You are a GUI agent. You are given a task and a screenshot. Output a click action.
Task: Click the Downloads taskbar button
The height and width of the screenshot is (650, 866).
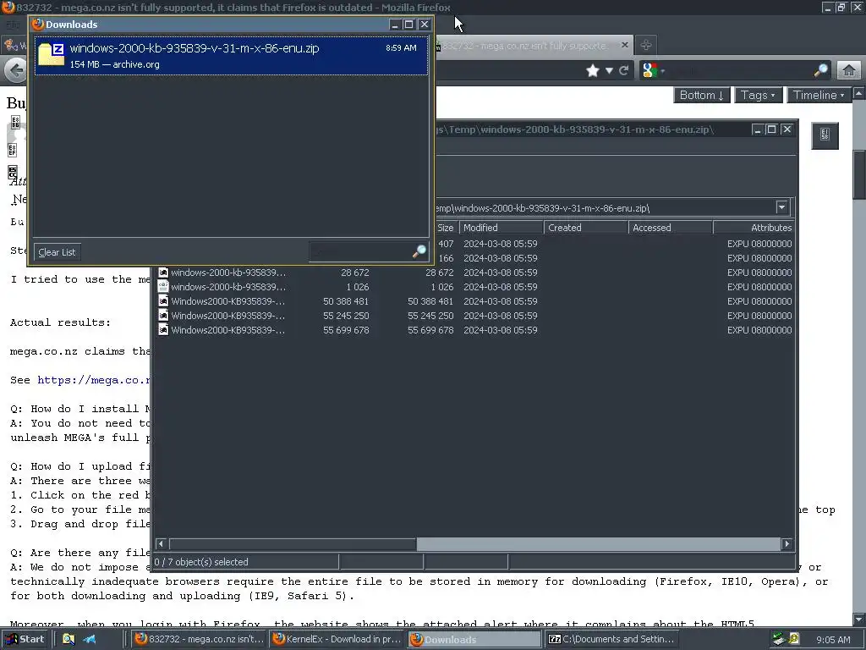tap(474, 640)
